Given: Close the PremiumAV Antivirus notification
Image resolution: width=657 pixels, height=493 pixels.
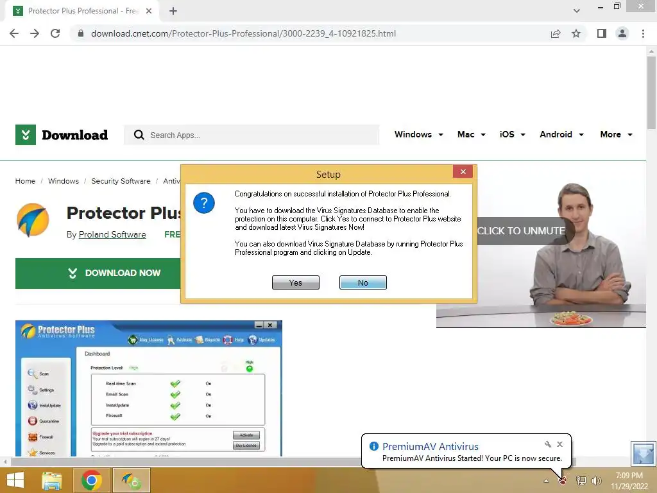Looking at the screenshot, I should [559, 444].
